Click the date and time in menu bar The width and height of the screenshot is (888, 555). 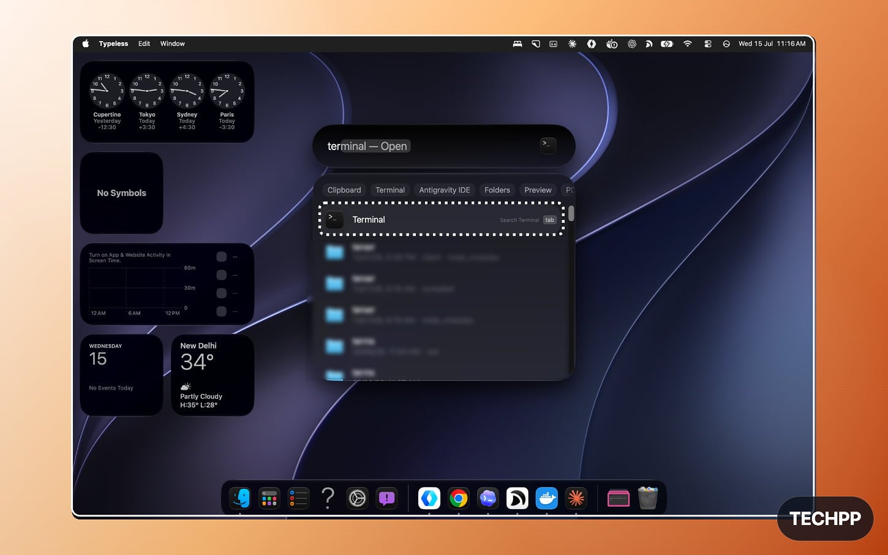coord(772,43)
